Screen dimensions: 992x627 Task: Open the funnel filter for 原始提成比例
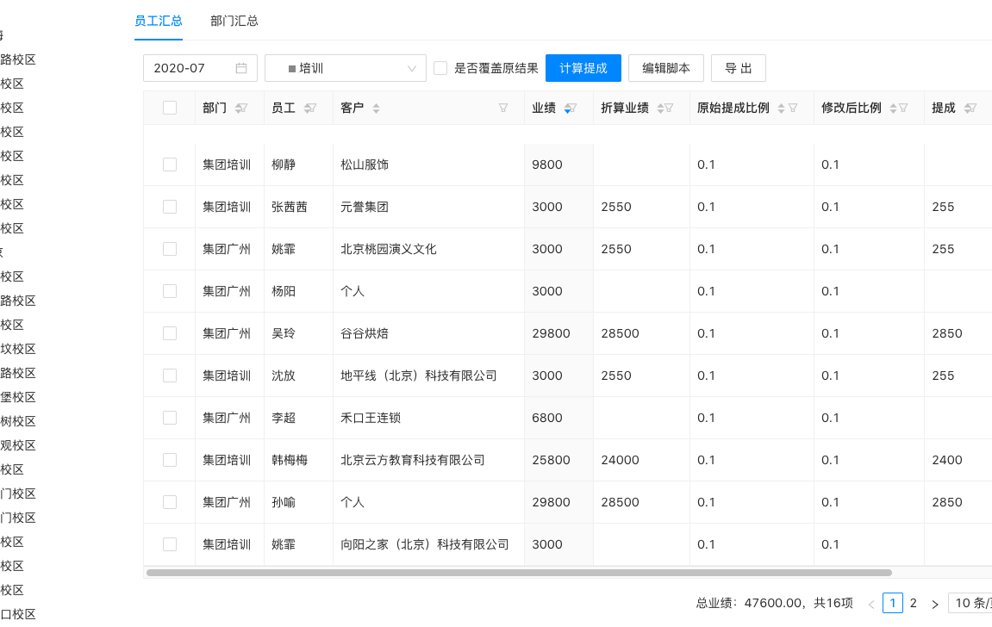[x=794, y=108]
